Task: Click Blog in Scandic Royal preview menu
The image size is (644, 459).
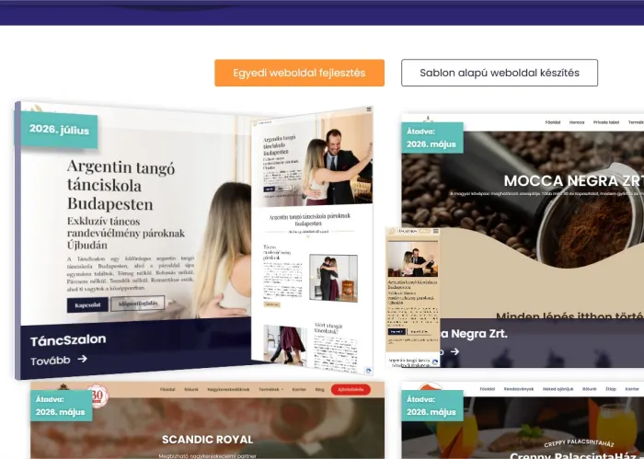Action: pyautogui.click(x=319, y=389)
